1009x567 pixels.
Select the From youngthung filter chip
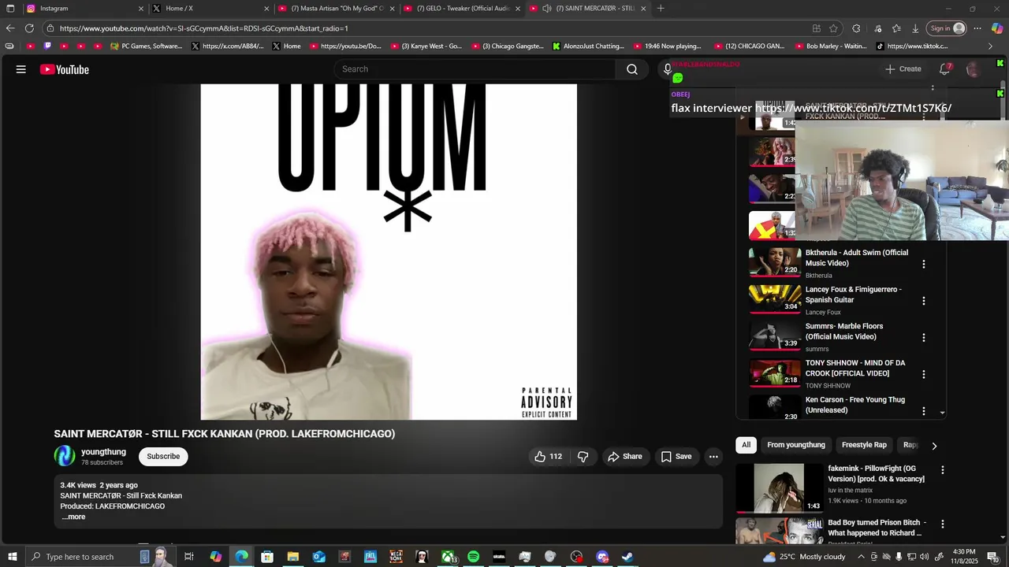tap(796, 445)
